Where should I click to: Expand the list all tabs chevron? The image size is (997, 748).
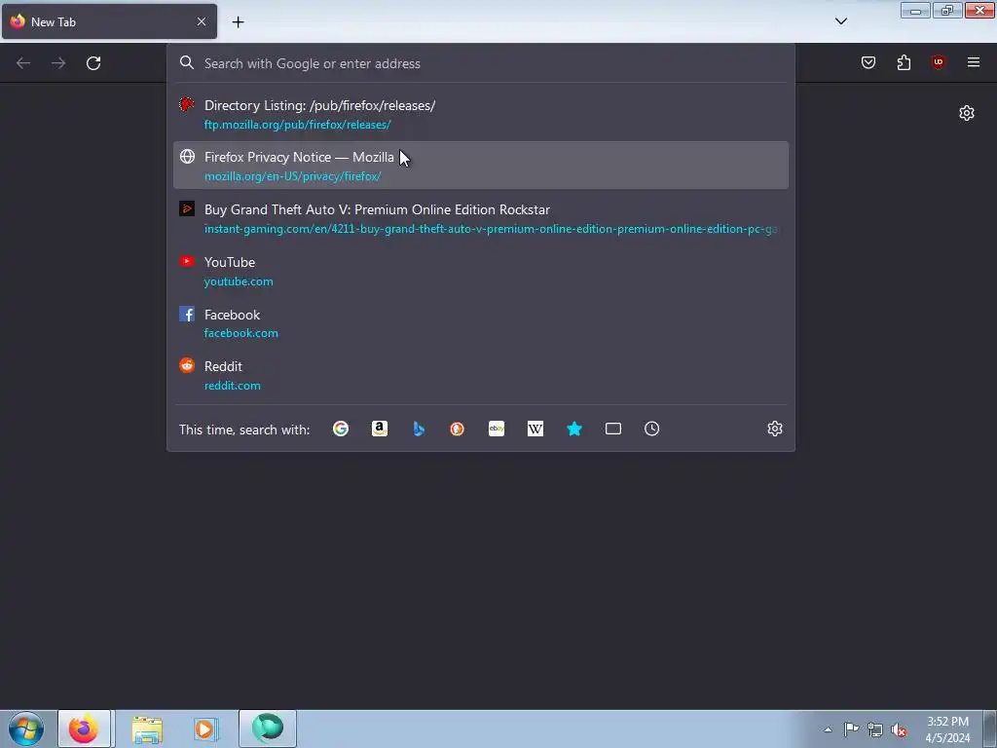click(x=841, y=21)
